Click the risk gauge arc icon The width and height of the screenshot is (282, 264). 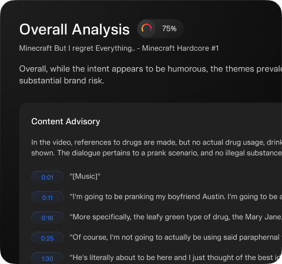point(146,28)
